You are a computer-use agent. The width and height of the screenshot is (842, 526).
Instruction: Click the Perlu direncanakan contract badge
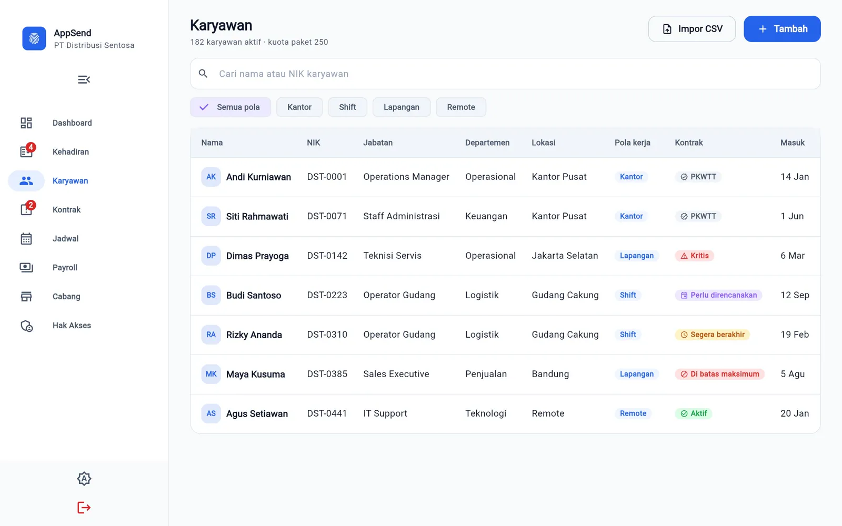tap(719, 295)
